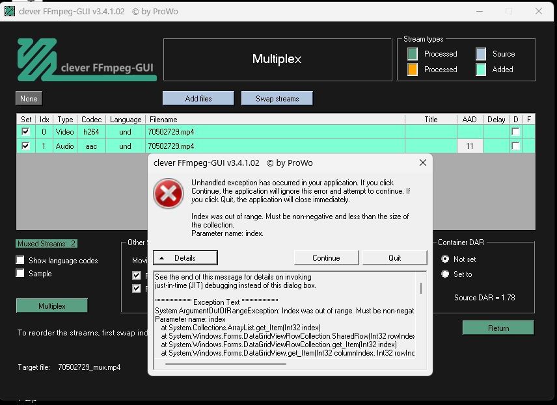Click the Multiplex heading at the top

point(277,59)
